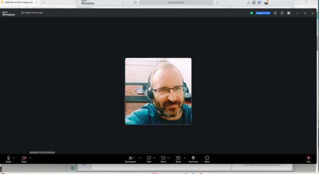Open the More options menu
The width and height of the screenshot is (319, 174).
coord(207,159)
